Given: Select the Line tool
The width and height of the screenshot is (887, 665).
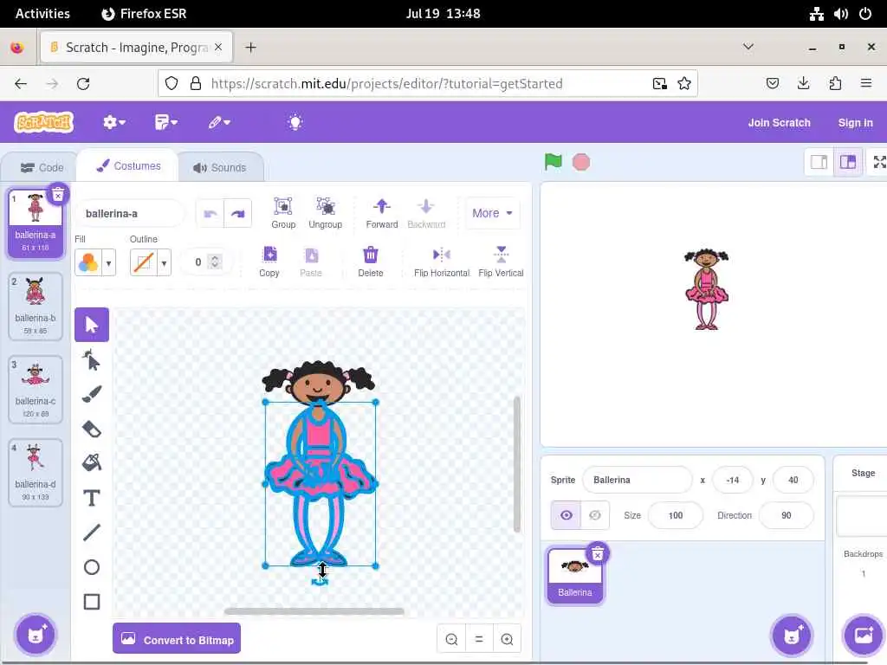Looking at the screenshot, I should click(x=92, y=533).
